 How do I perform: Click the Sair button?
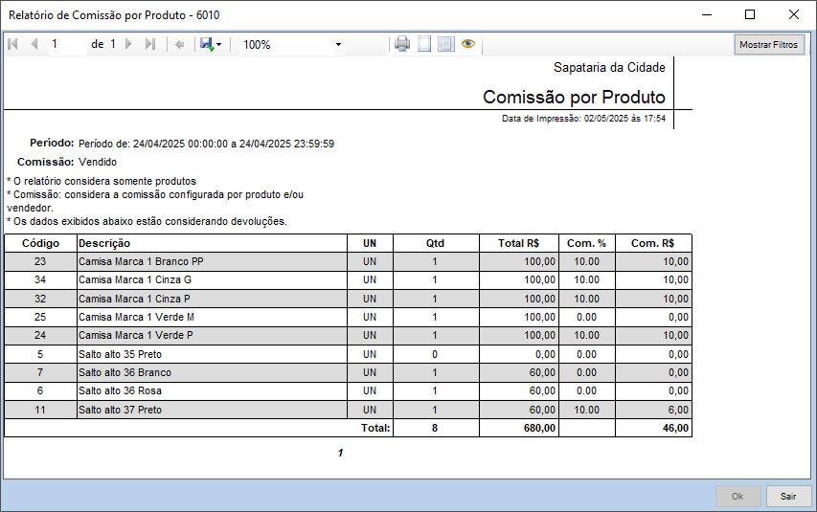click(x=788, y=497)
